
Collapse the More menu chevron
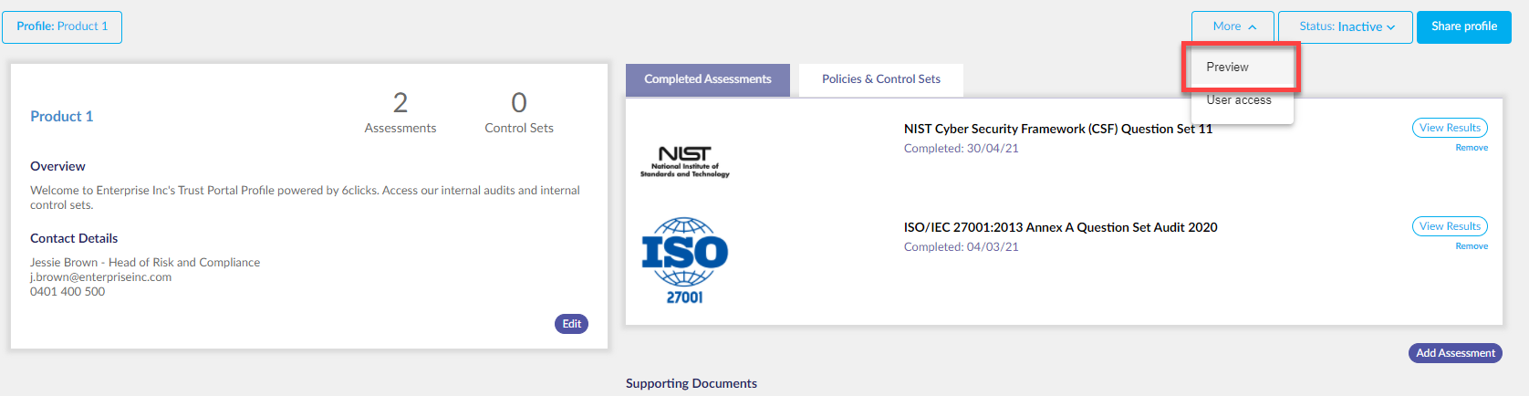pyautogui.click(x=1253, y=27)
